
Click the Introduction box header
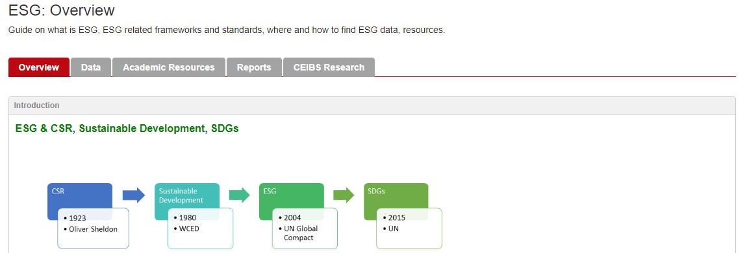point(372,105)
